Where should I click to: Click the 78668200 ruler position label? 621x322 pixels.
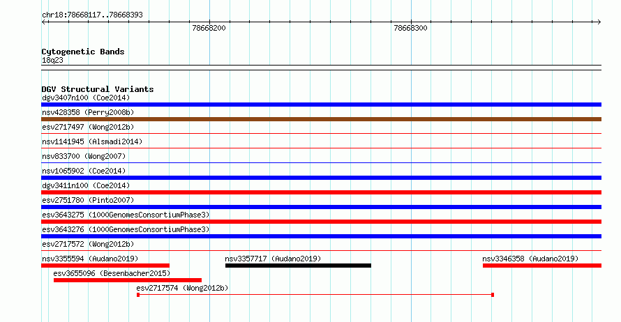209,28
